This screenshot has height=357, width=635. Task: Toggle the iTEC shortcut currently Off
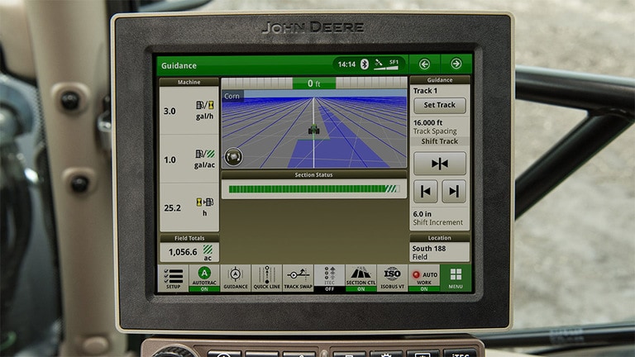click(x=329, y=278)
